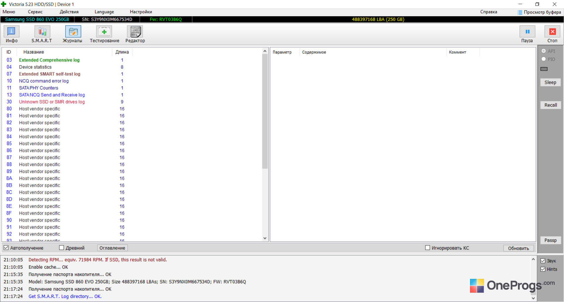Image resolution: width=564 pixels, height=302 pixels.
Task: Click the log list vertical scrollbar thumb
Action: click(265, 111)
